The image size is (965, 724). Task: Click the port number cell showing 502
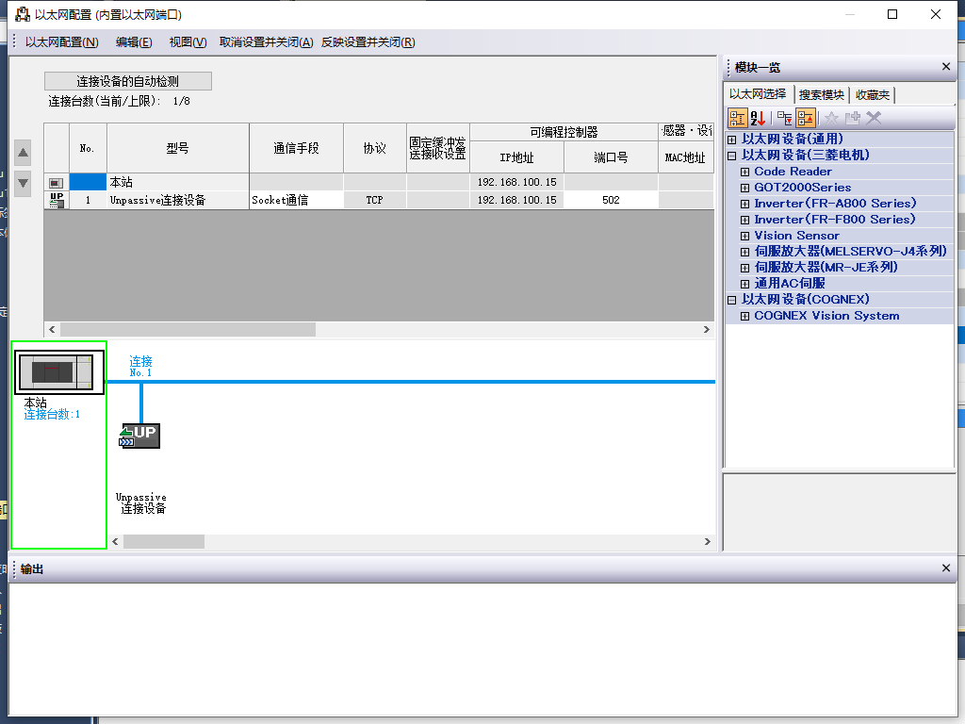(611, 200)
